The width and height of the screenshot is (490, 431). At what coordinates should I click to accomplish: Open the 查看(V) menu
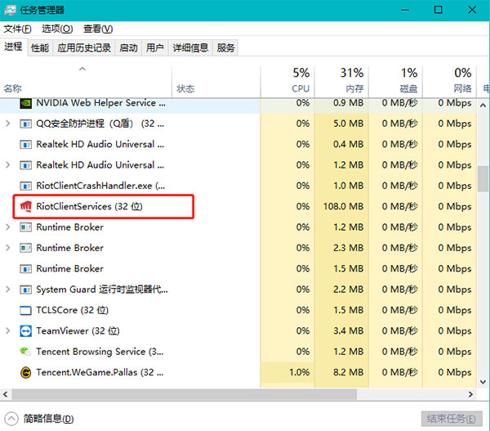click(x=98, y=29)
